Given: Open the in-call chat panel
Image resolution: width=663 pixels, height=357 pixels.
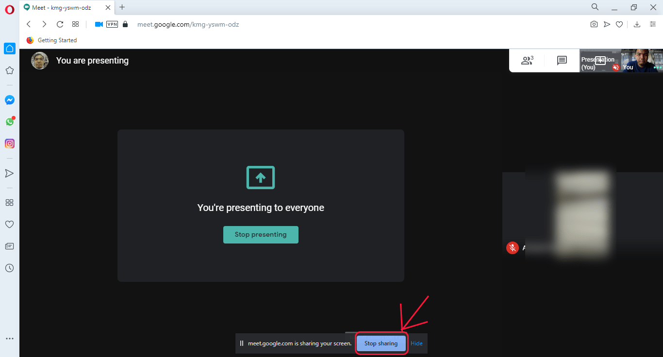Looking at the screenshot, I should pos(562,60).
